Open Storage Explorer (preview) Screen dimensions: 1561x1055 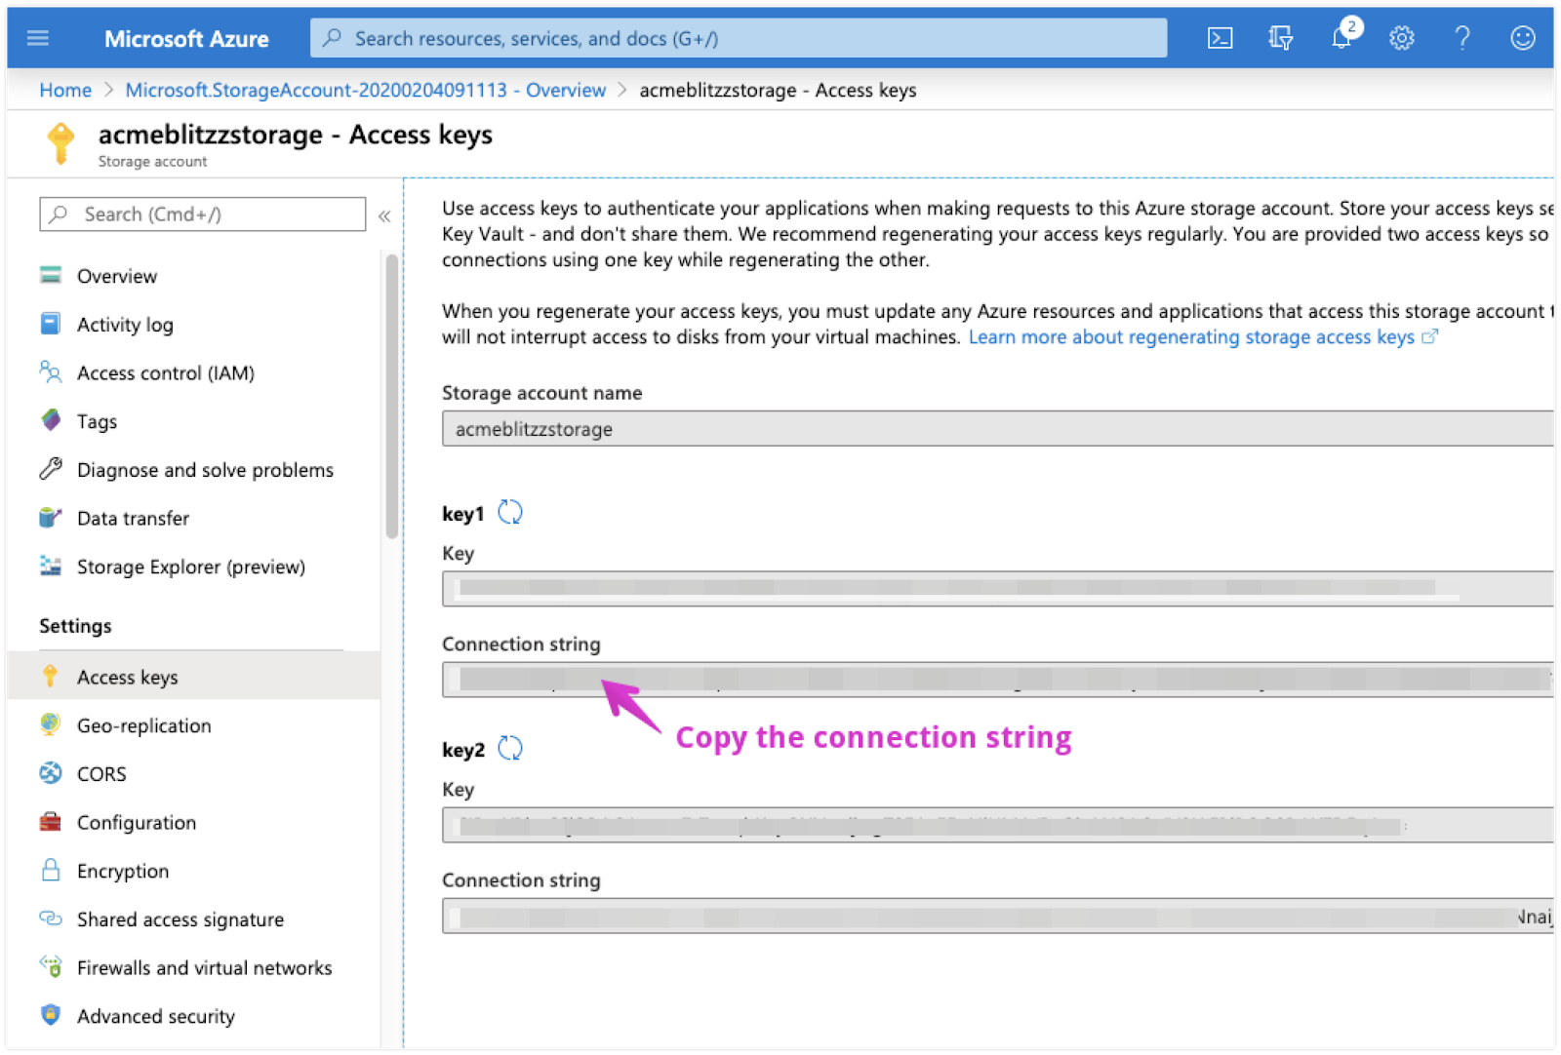point(193,567)
